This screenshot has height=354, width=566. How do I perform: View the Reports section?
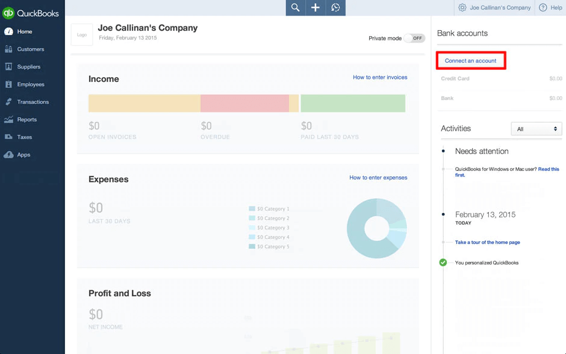tap(26, 119)
